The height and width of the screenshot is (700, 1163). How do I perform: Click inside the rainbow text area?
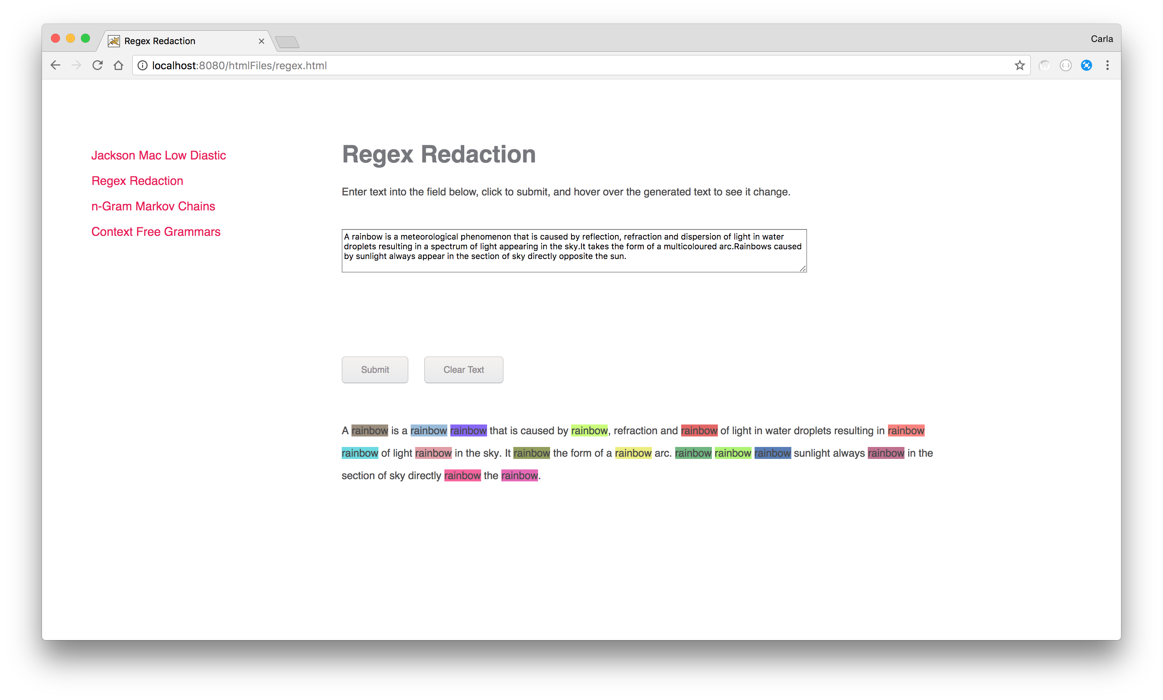tap(574, 250)
